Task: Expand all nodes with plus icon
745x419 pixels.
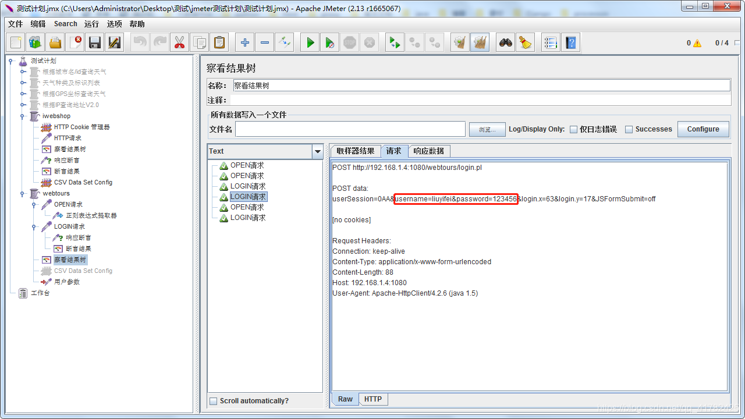Action: tap(245, 42)
